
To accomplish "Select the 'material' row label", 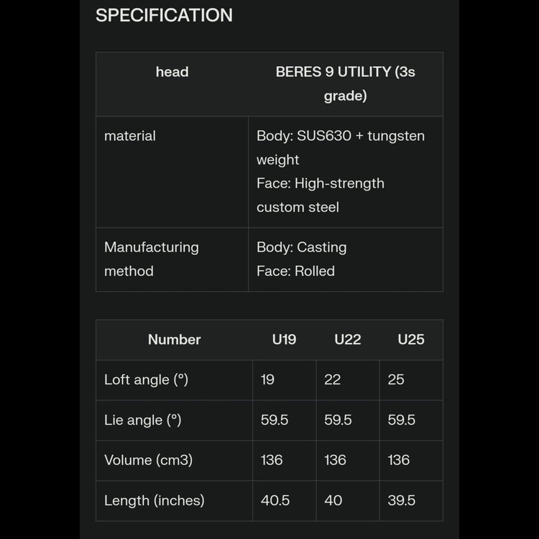I will click(130, 136).
